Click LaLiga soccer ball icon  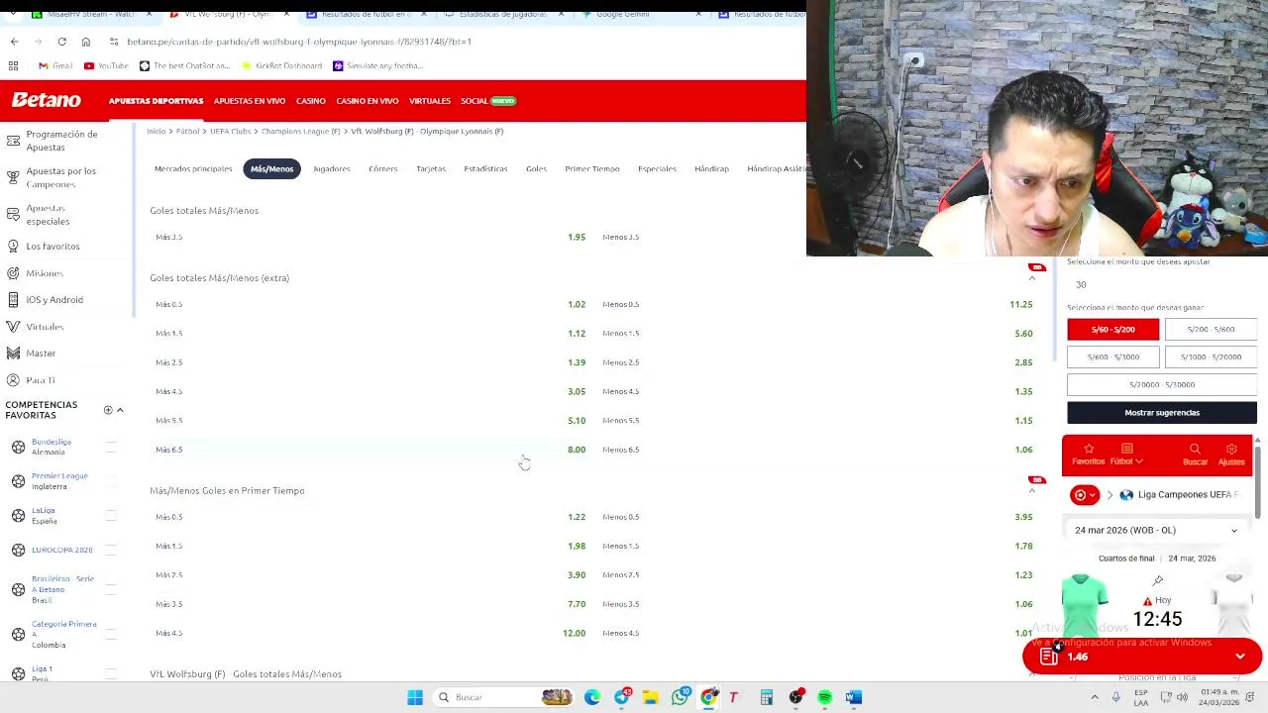[x=18, y=515]
